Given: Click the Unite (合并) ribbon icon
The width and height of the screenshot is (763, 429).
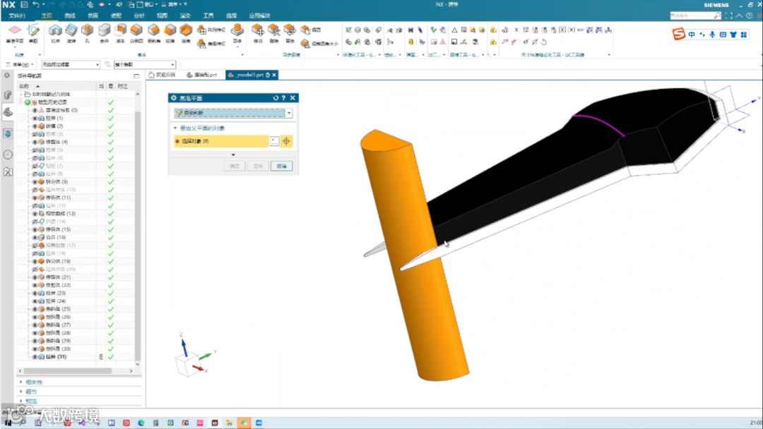Looking at the screenshot, I should (x=104, y=32).
